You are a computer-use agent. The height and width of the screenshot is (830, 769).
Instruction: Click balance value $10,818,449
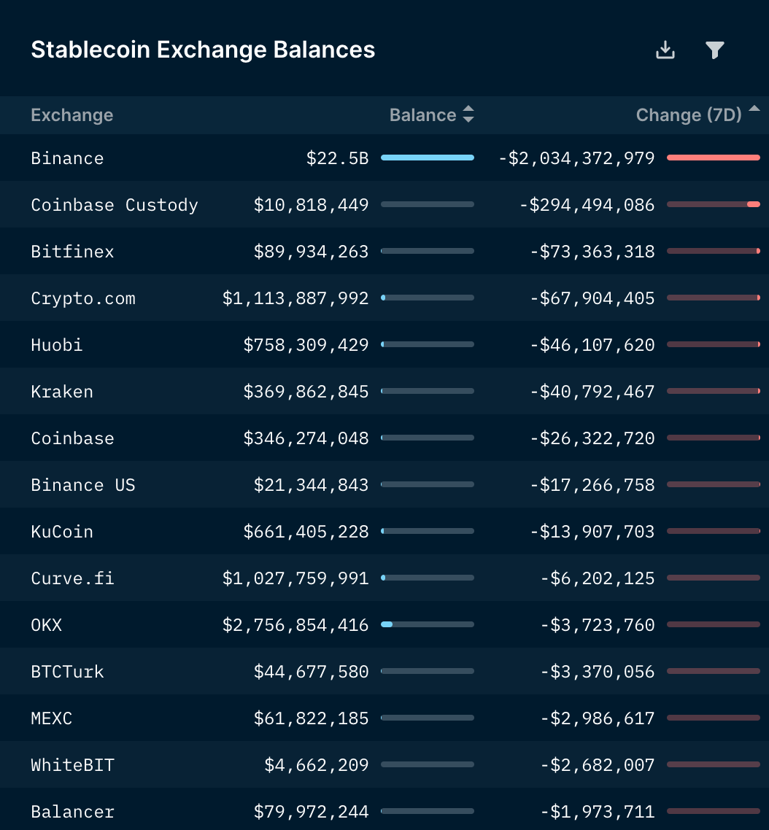pos(311,205)
